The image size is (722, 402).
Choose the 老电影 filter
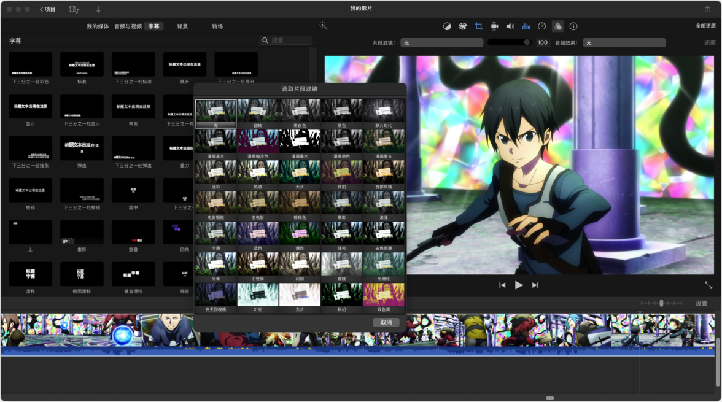(x=257, y=206)
